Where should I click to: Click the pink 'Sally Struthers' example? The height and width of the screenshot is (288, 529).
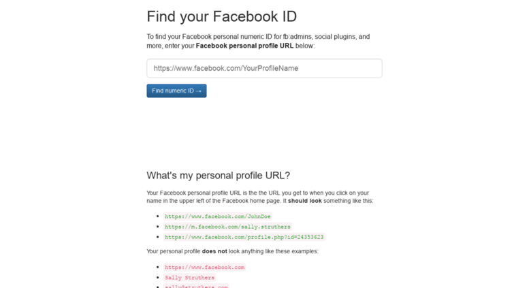pyautogui.click(x=189, y=278)
